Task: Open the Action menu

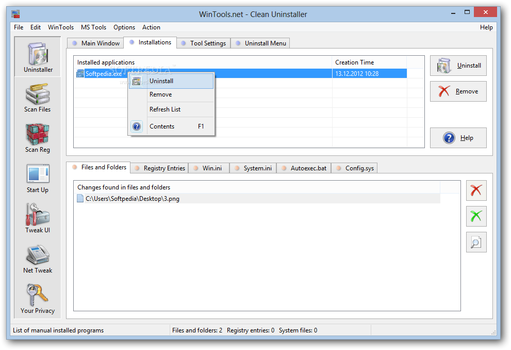Action: pos(151,27)
